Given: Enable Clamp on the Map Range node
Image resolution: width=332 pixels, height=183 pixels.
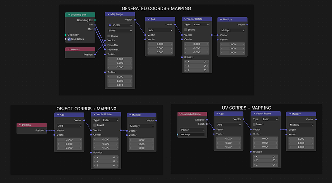Looking at the screenshot, I should [x=109, y=36].
